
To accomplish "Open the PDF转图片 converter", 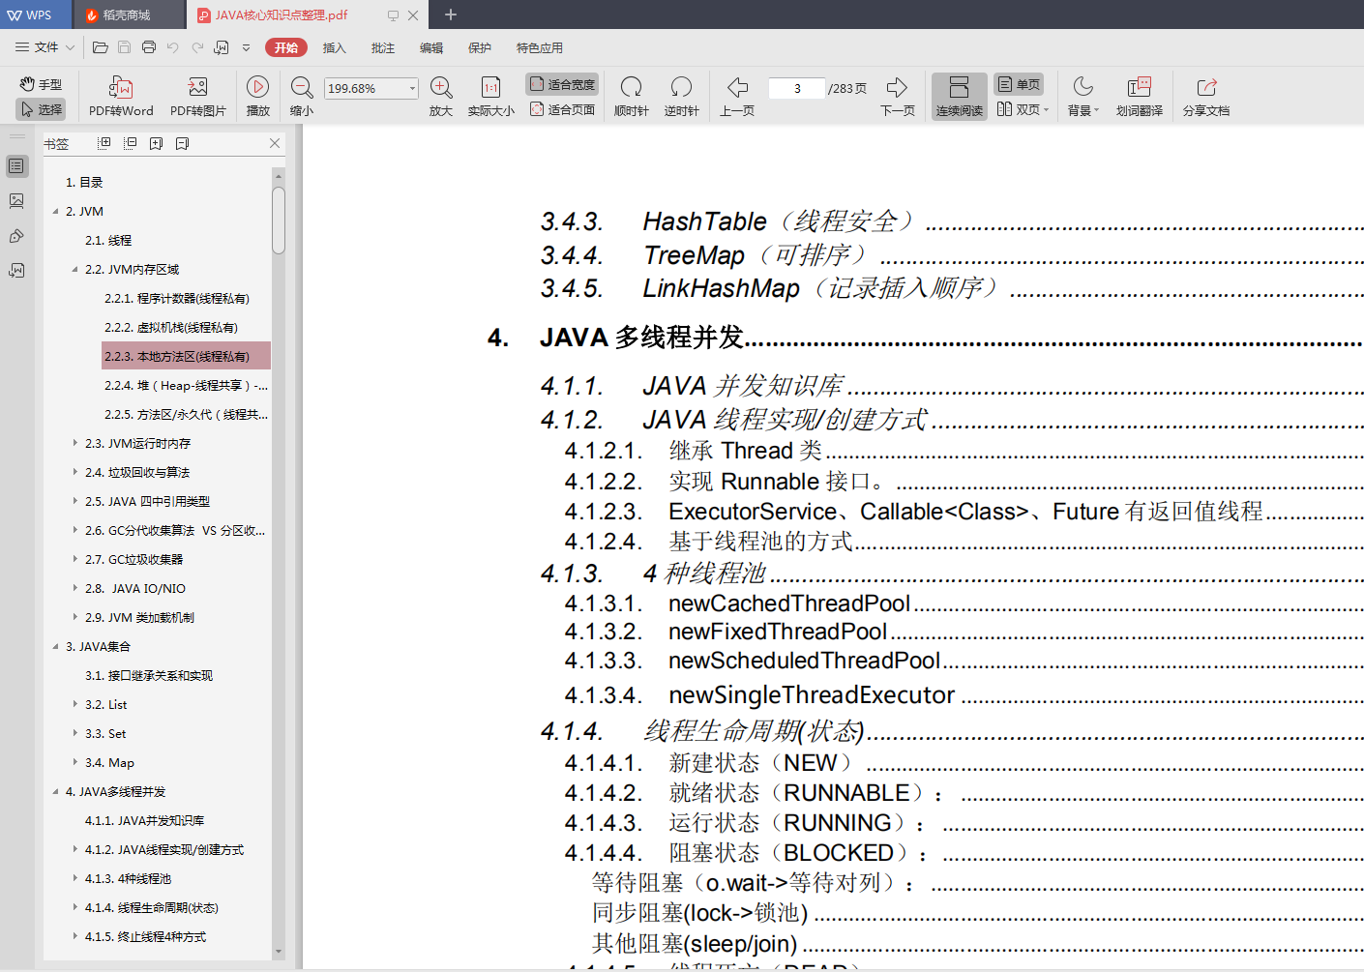I will pyautogui.click(x=197, y=97).
